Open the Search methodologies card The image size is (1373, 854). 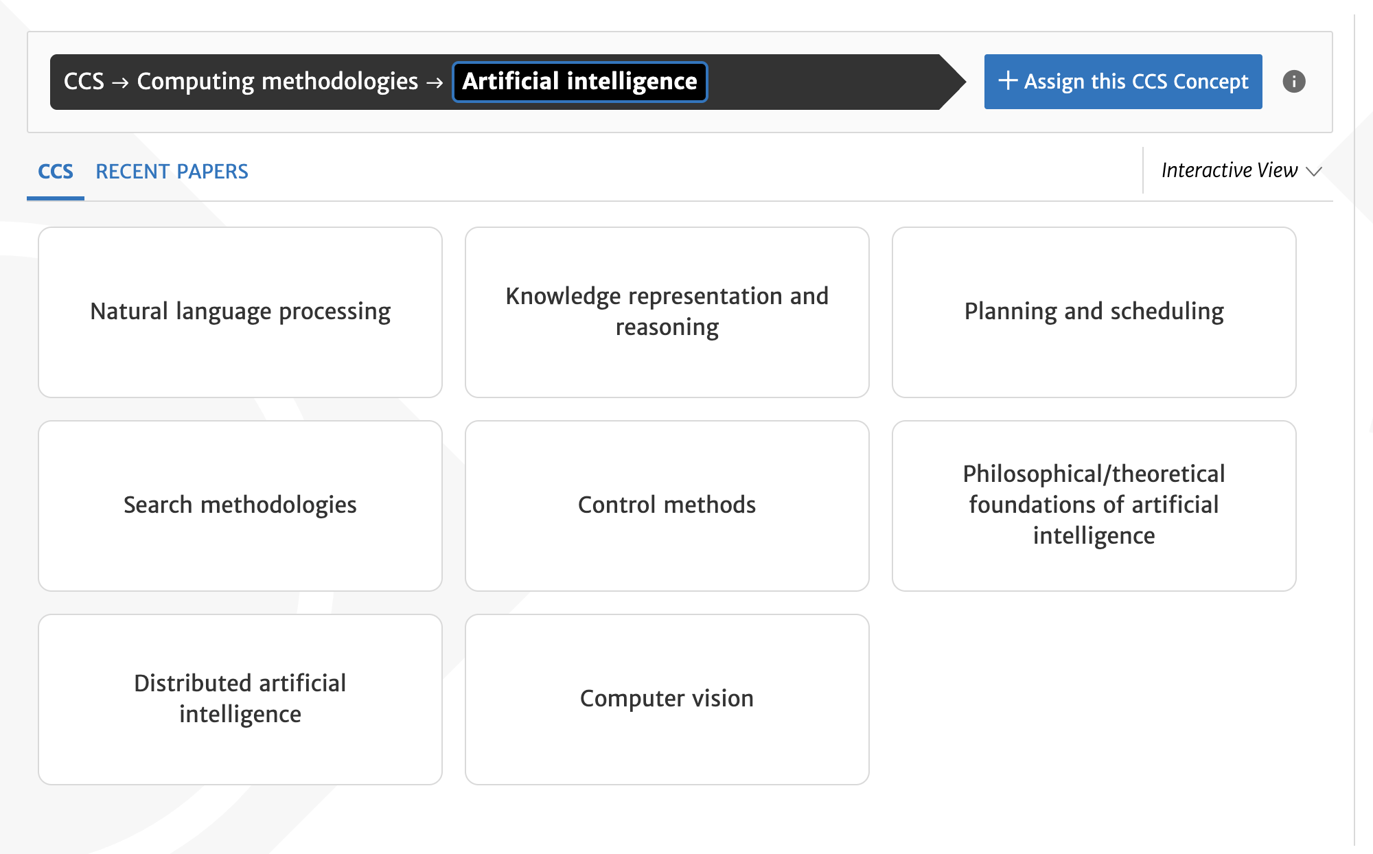240,506
